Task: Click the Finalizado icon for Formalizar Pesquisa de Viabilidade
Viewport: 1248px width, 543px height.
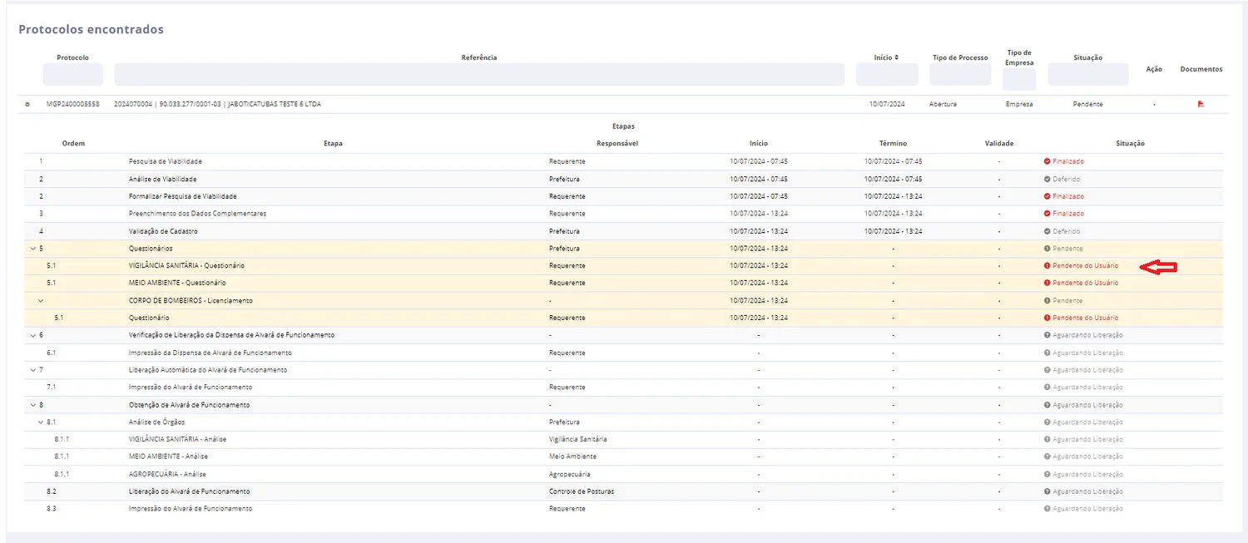Action: tap(1047, 196)
